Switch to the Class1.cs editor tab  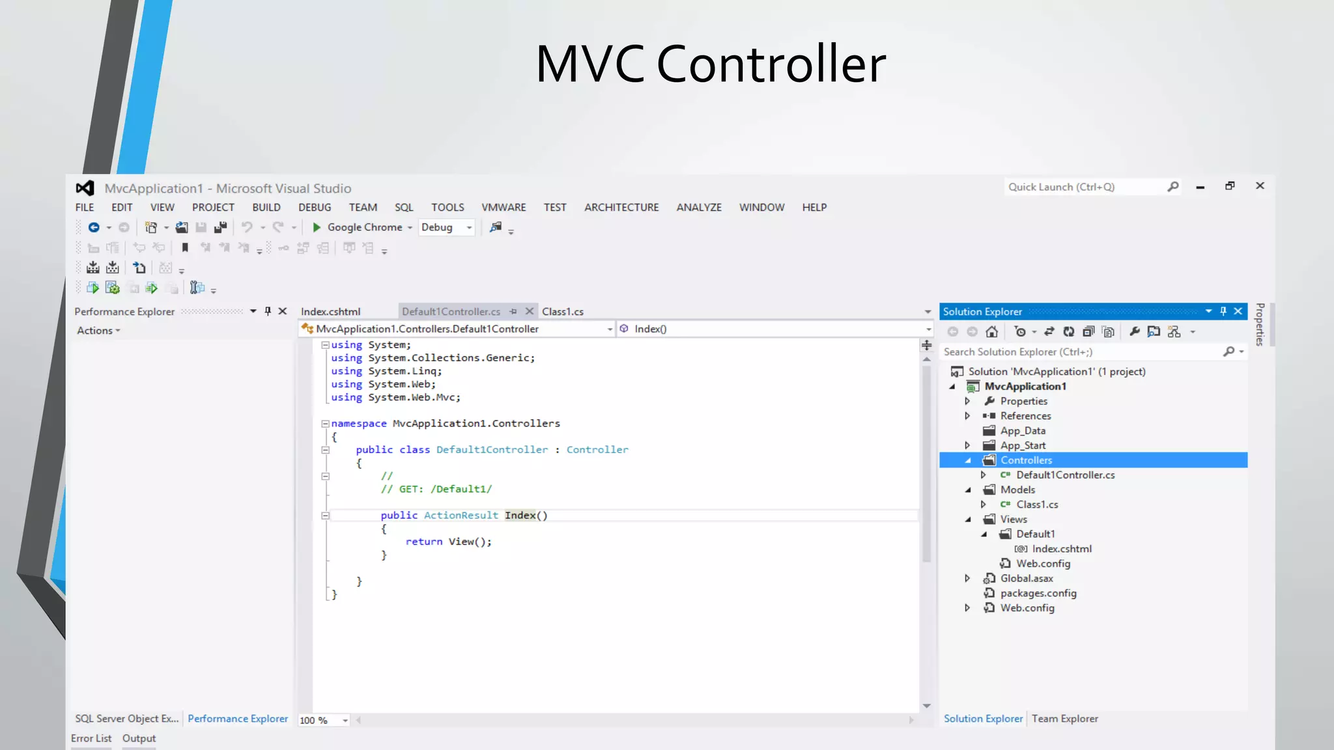[x=562, y=312]
